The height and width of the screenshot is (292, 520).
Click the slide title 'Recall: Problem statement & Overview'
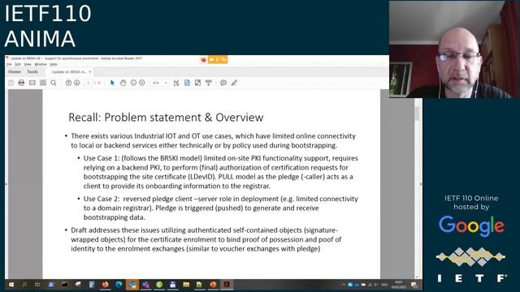(166, 117)
